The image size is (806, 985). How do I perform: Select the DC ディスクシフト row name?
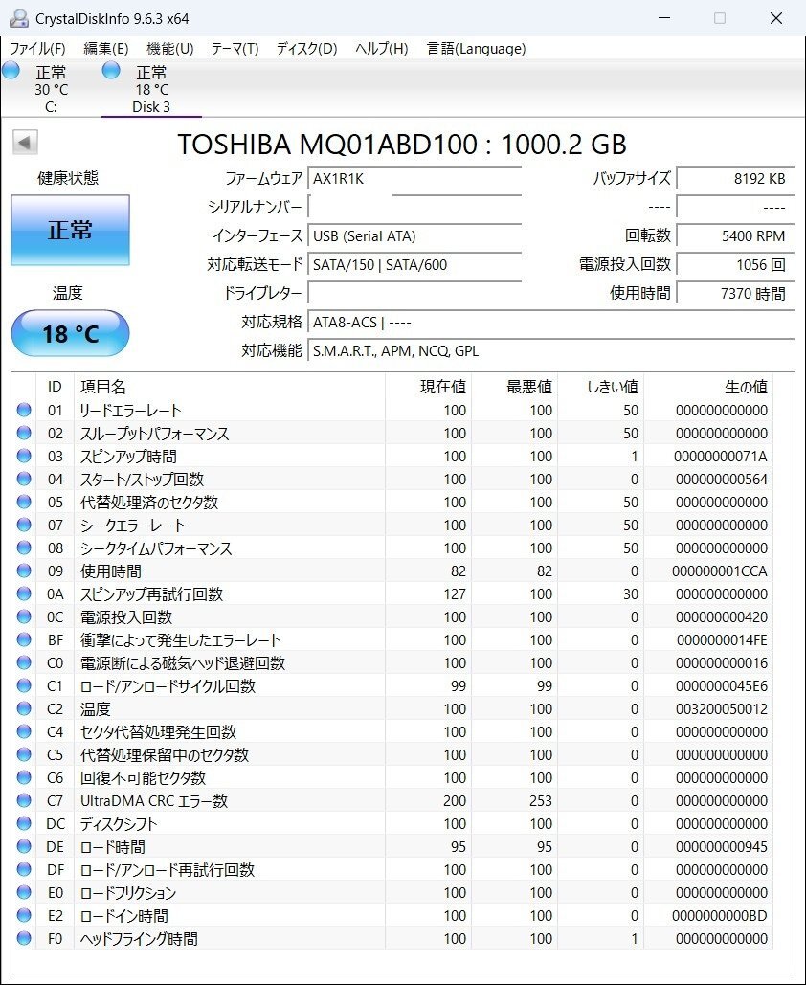point(119,823)
